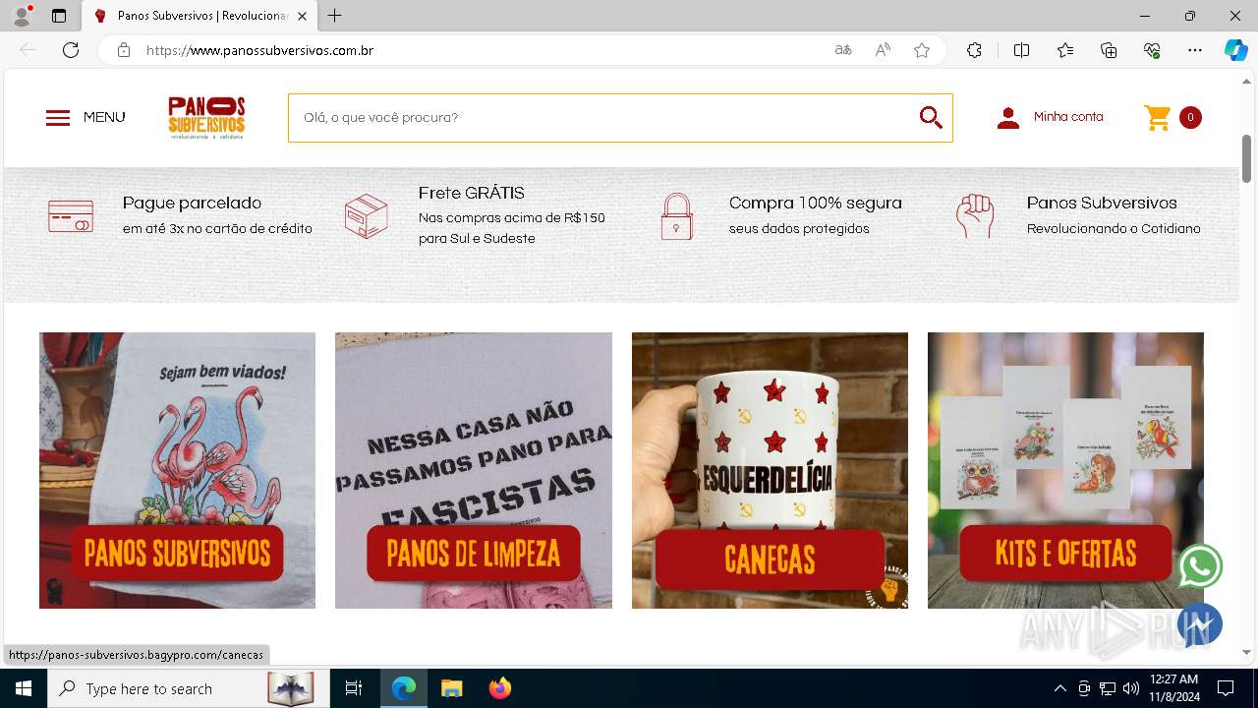Screen dimensions: 1258x708
Task: Click the user account silhouette icon
Action: (x=1008, y=118)
